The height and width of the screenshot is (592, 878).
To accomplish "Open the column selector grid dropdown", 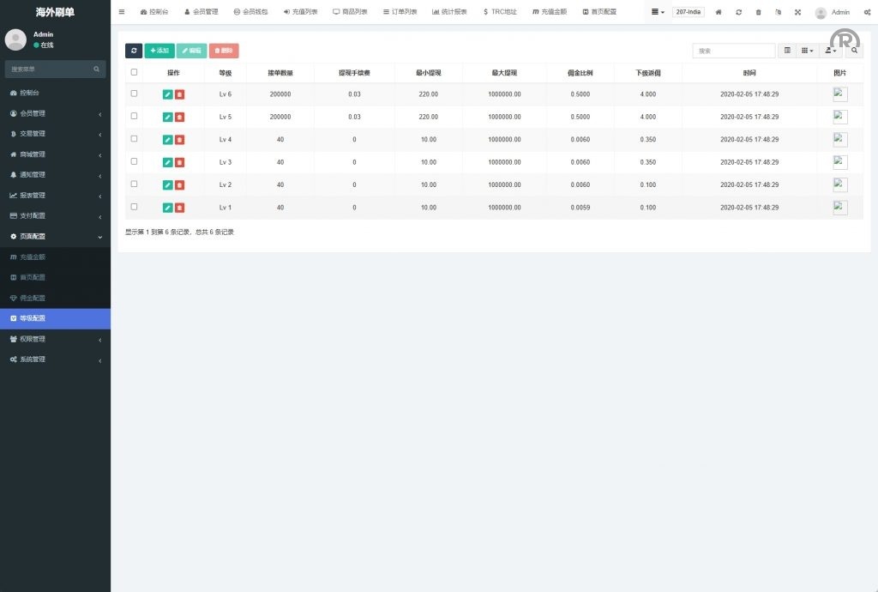I will (808, 51).
